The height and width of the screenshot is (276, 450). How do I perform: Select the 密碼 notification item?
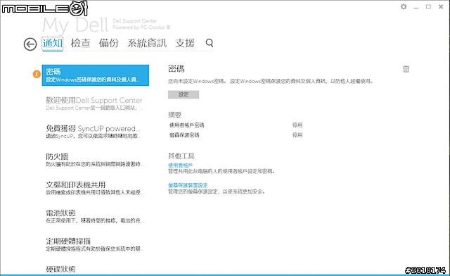point(96,75)
